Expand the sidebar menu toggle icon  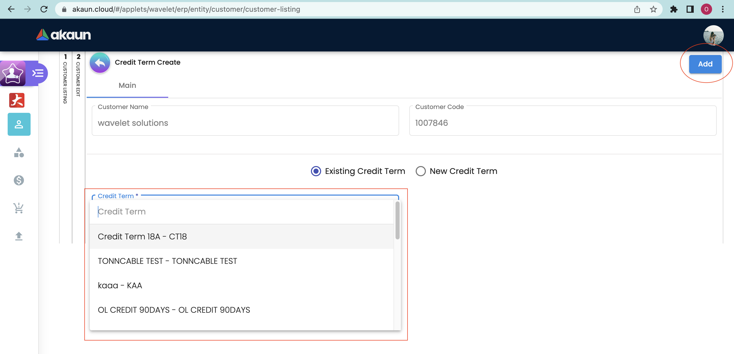[x=38, y=73]
